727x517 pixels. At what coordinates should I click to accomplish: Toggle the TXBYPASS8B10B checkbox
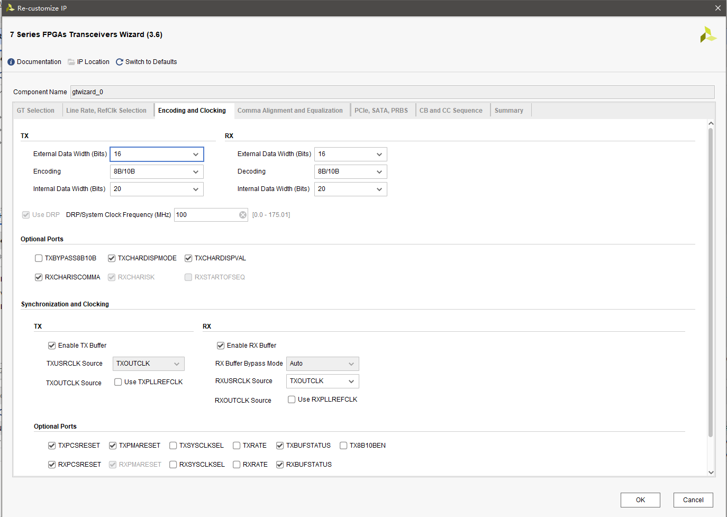pyautogui.click(x=39, y=258)
